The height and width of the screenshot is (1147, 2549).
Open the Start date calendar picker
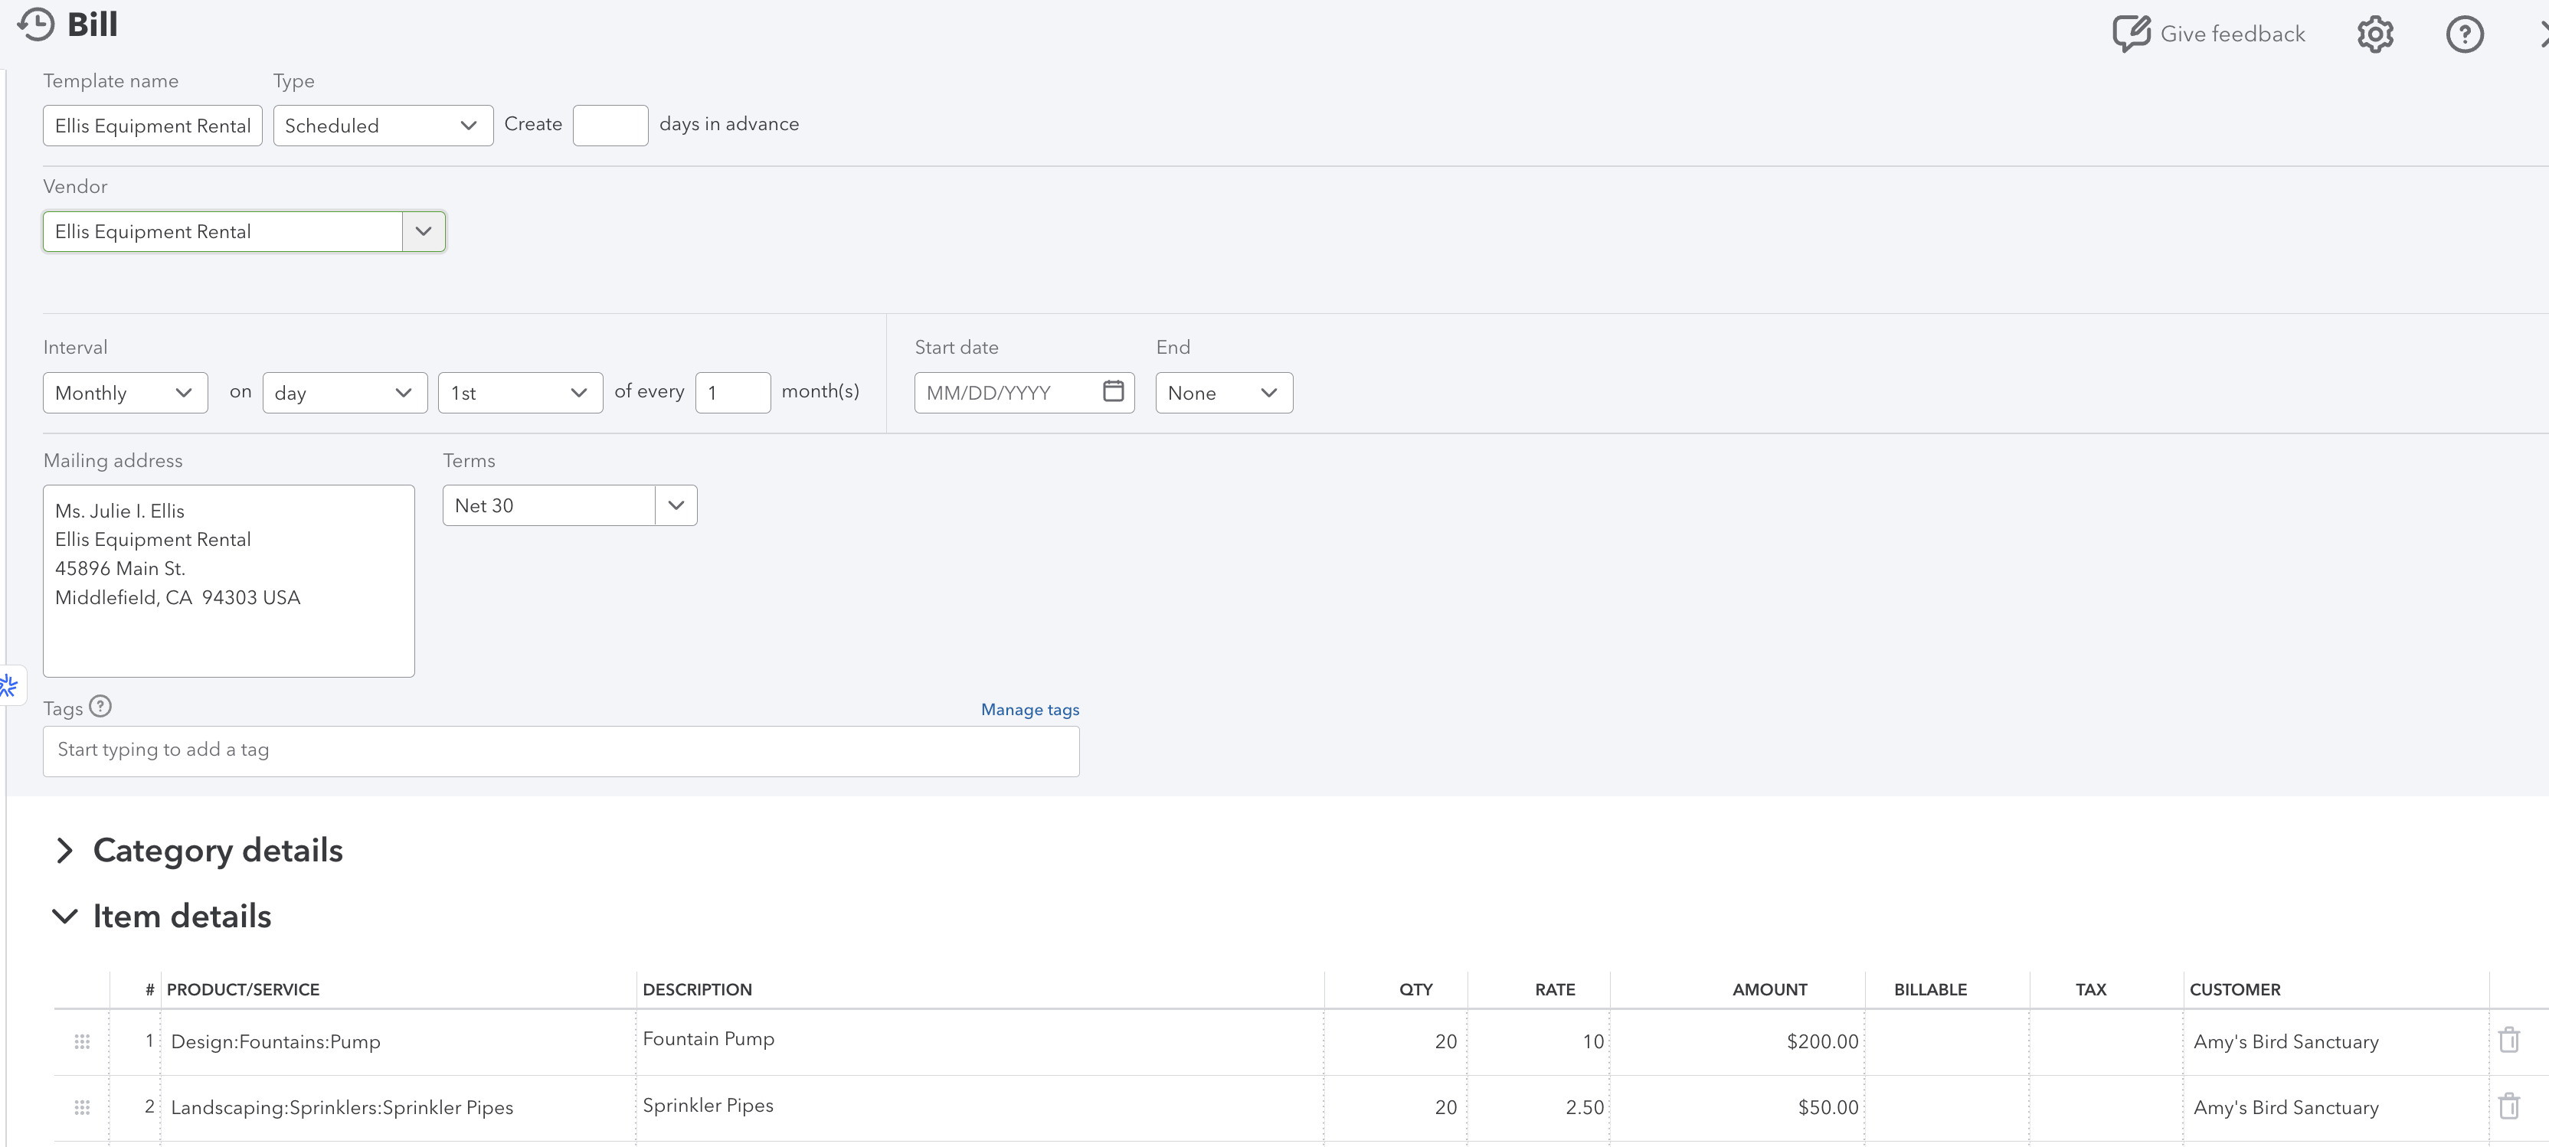pos(1113,391)
